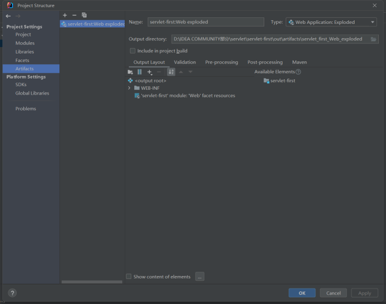This screenshot has height=304, width=386.
Task: Open Facets settings
Action: [22, 61]
